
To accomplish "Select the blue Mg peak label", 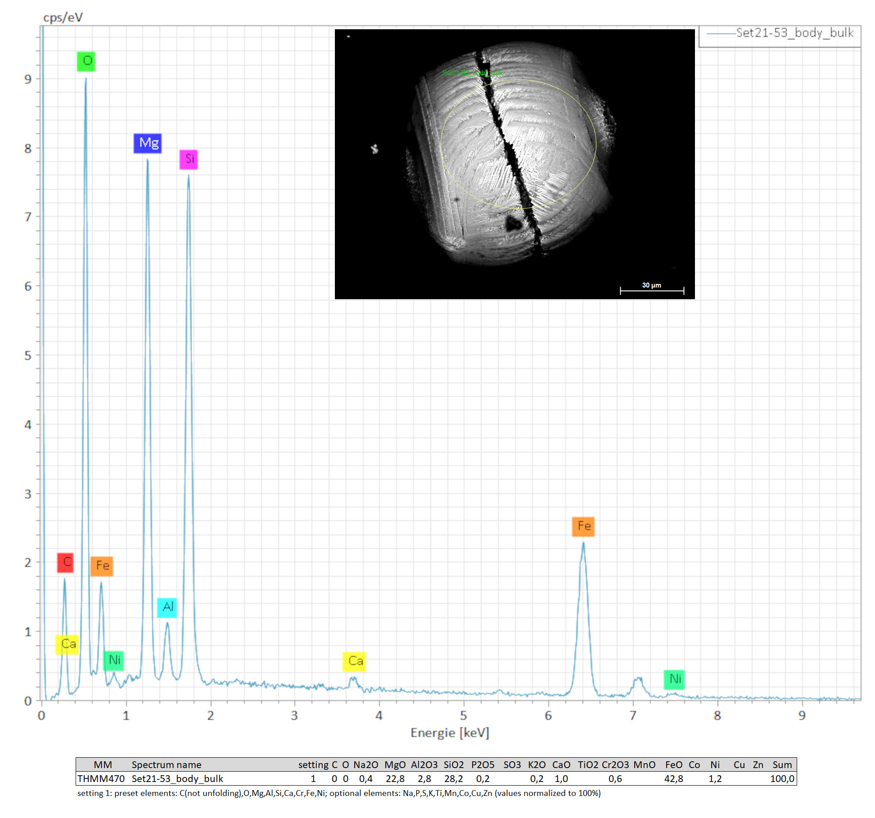I will click(148, 143).
